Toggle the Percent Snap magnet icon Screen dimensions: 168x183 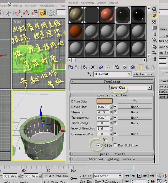tap(34, 13)
